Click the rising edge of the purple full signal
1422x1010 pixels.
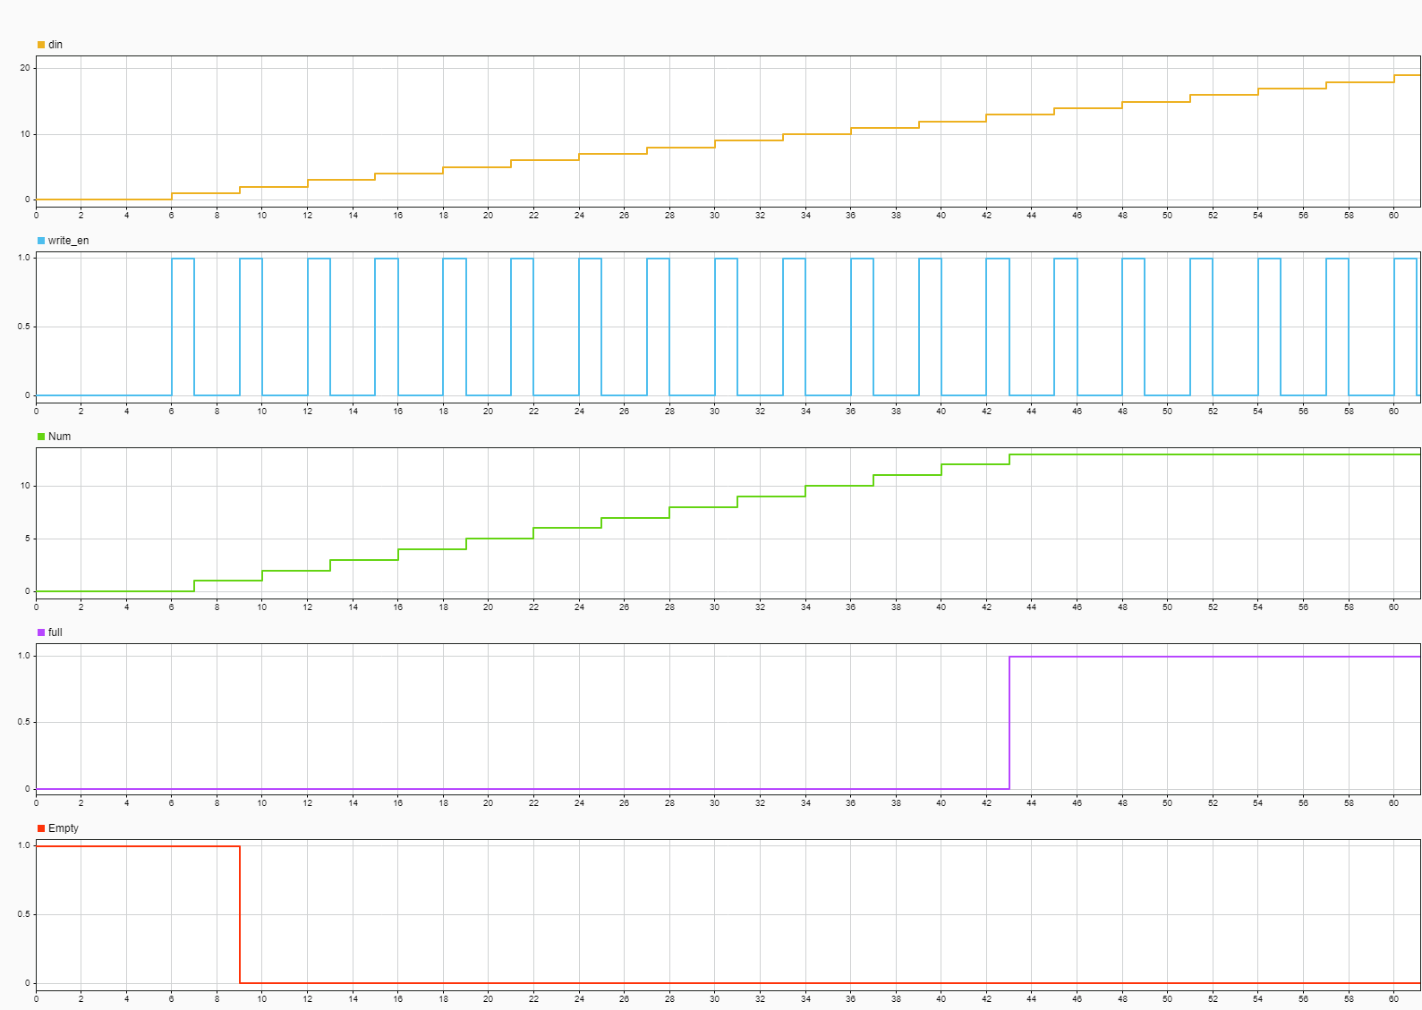(x=1009, y=723)
